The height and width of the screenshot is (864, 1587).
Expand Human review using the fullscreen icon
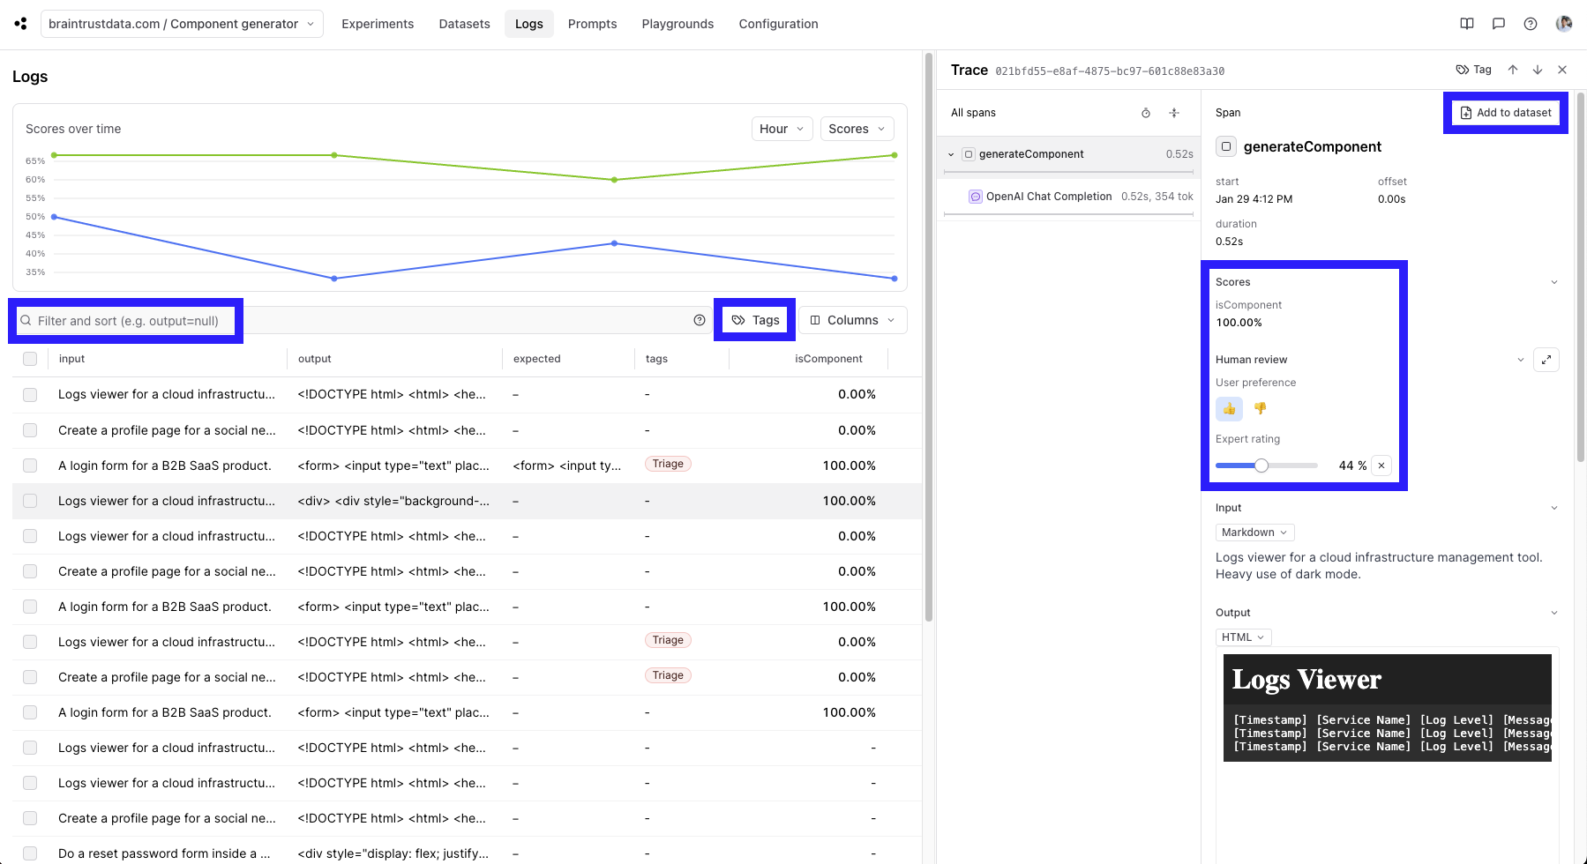click(x=1546, y=360)
